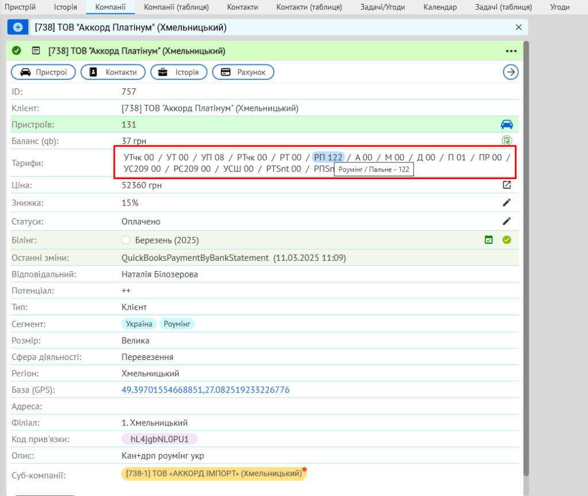
Task: Click the П 01 tariff
Action: [x=457, y=157]
